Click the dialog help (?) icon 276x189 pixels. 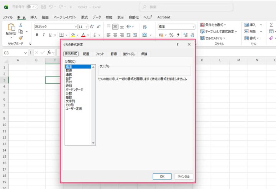coord(178,45)
